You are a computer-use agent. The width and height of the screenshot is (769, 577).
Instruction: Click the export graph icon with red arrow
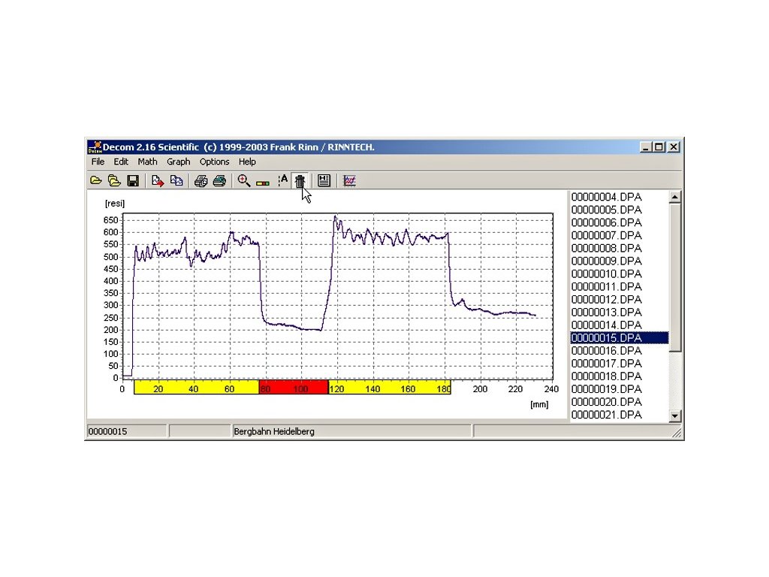click(x=158, y=181)
